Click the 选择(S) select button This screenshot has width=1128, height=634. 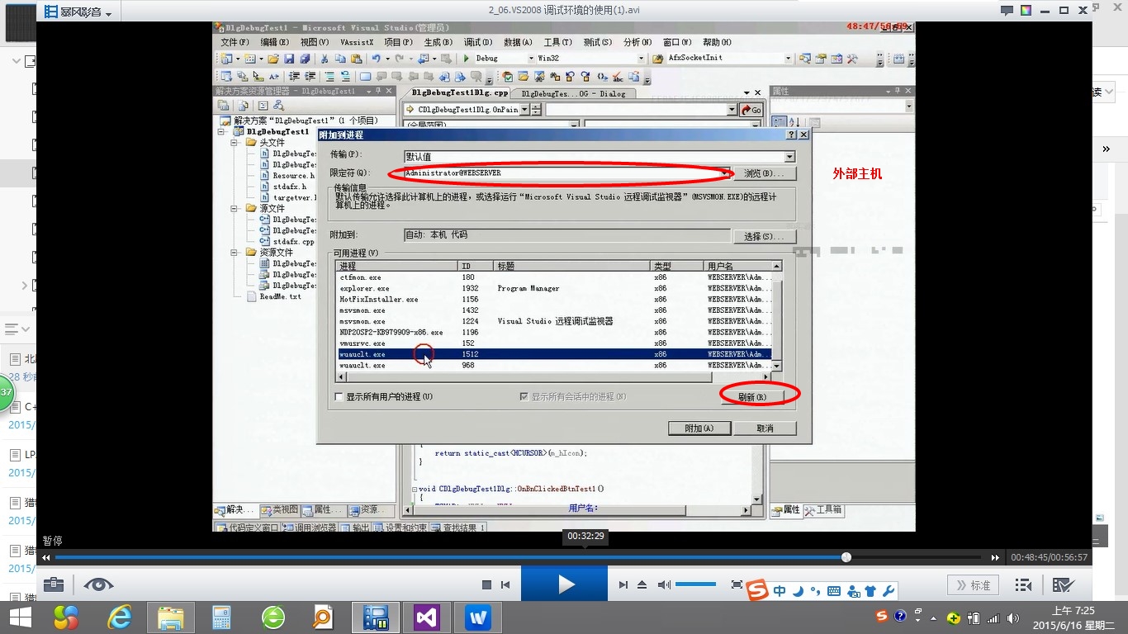765,236
